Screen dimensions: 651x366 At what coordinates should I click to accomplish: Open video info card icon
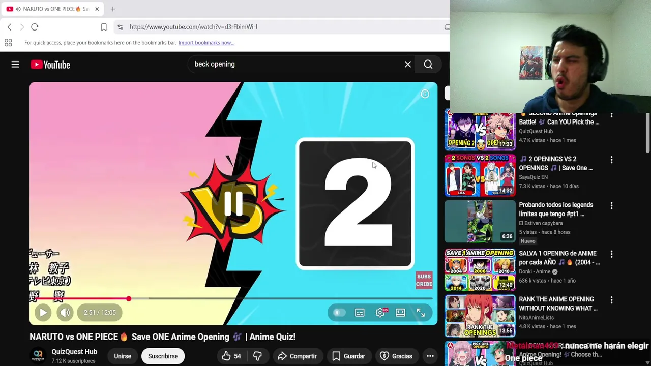click(425, 94)
